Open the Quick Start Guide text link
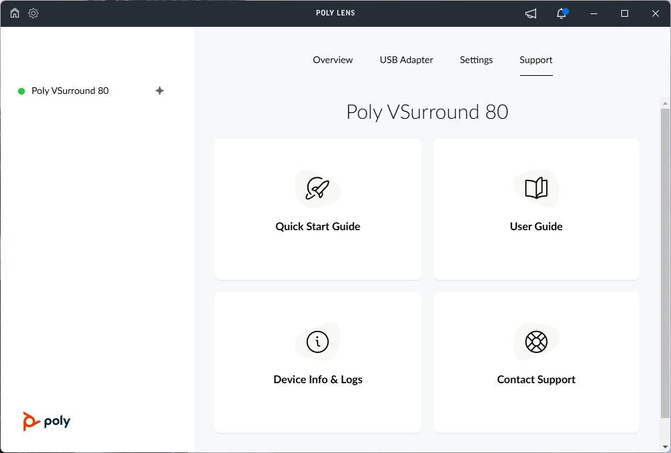The image size is (671, 453). pos(317,227)
